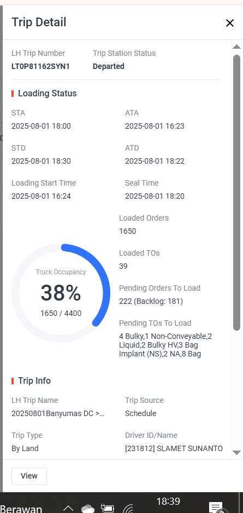Click the scrollbar up arrow
Screen dimensions: 243x513
click(236, 47)
